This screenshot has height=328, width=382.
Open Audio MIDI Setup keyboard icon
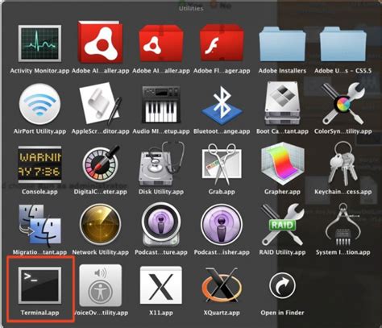pos(161,104)
